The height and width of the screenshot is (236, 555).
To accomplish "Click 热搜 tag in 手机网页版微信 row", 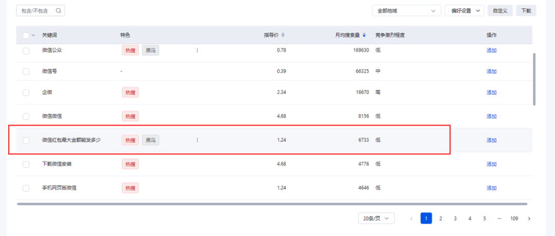I will coord(130,188).
